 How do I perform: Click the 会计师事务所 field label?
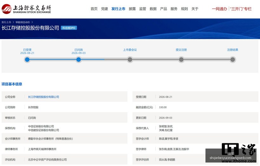point(13,139)
